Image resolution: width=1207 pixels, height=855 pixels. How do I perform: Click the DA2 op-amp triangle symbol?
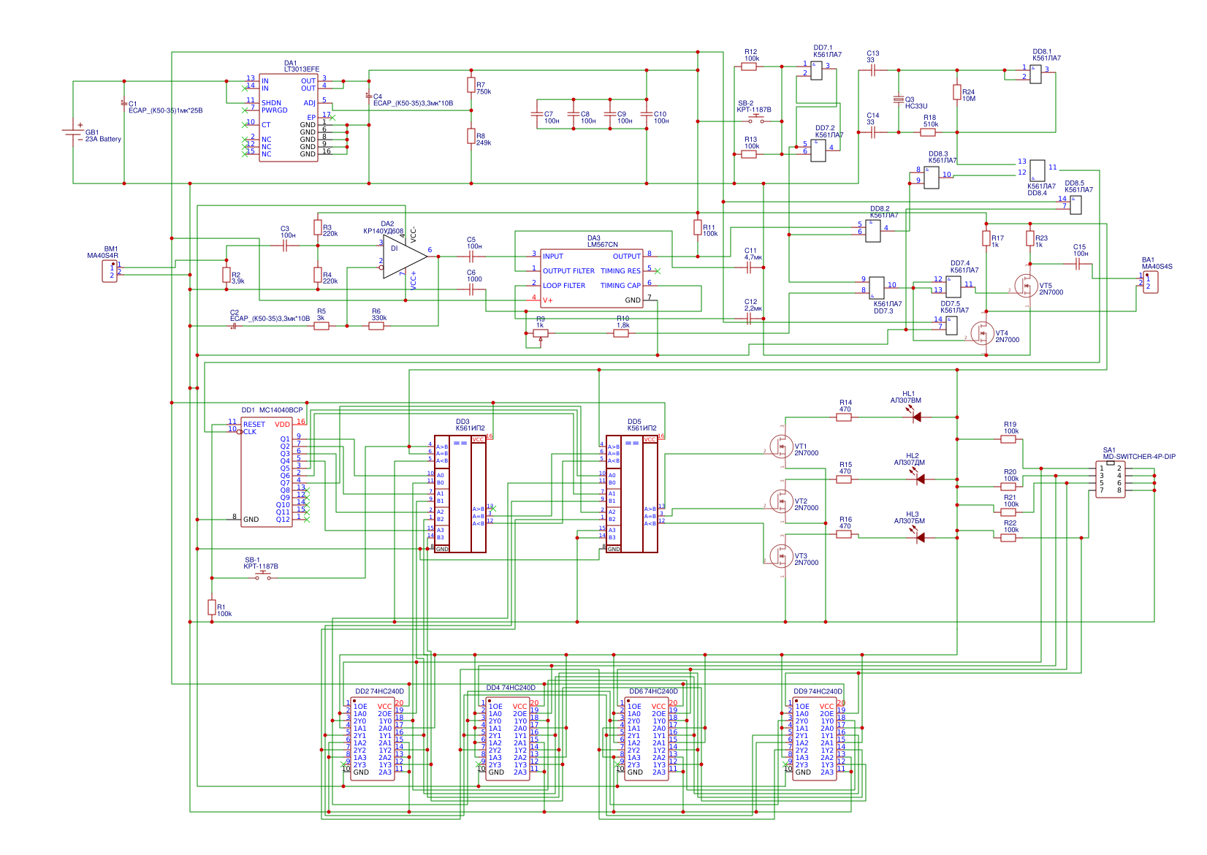(x=404, y=256)
